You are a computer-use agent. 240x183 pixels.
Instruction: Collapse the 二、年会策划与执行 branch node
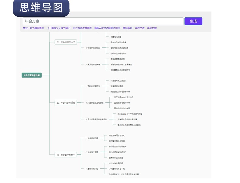(x=66, y=42)
